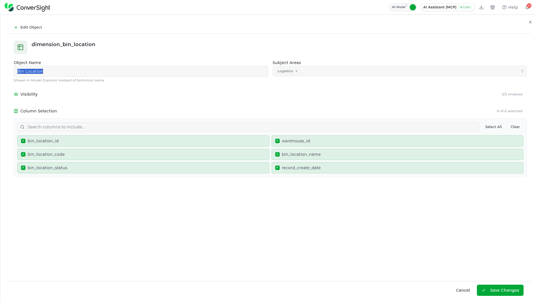This screenshot has width=537, height=302.
Task: Collapse the Column Selection section
Action: click(39, 111)
